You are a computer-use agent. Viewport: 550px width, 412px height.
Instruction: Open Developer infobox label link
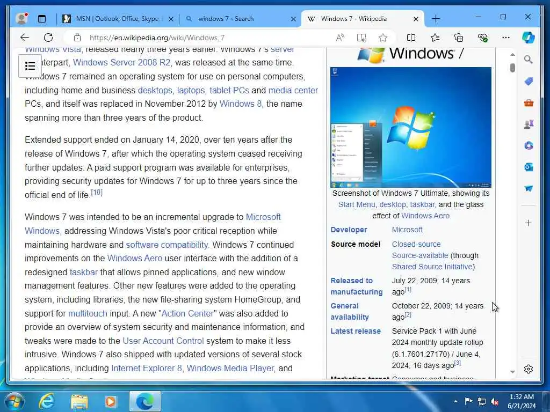click(x=349, y=230)
